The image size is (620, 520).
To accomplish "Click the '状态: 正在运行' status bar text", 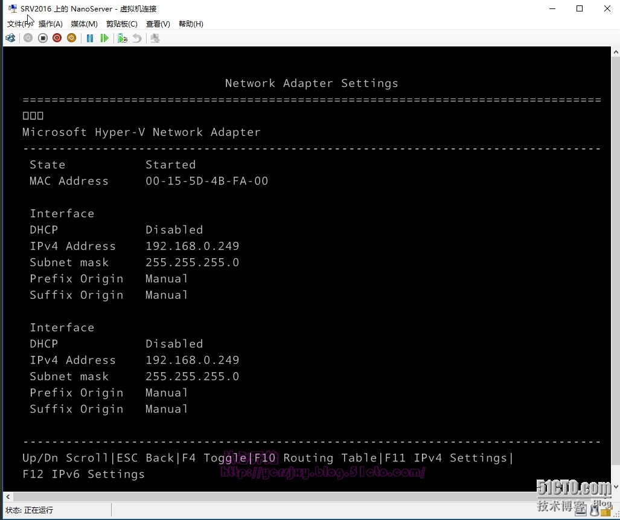I will click(29, 510).
